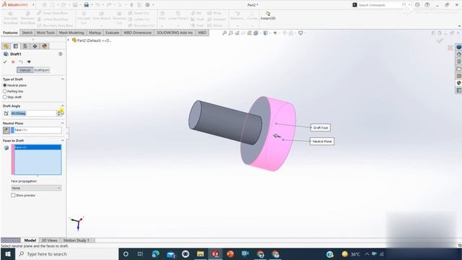
Task: Click the reverse direction button beside Neutral Plane
Action: [x=6, y=130]
